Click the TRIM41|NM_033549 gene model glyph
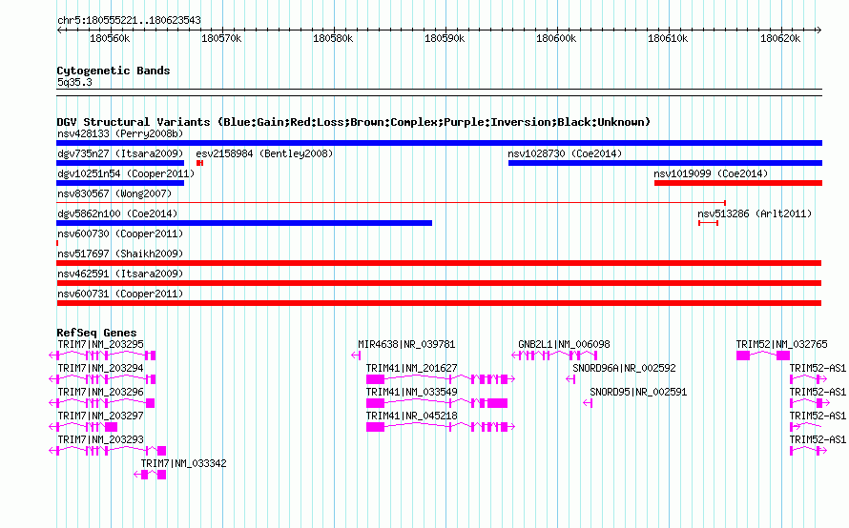 point(437,403)
